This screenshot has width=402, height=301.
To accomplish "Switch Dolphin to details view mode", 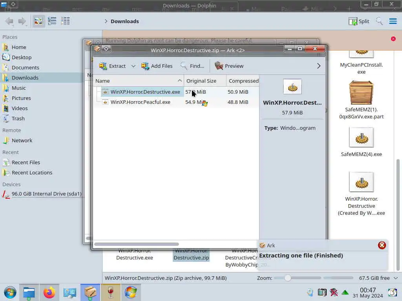I will point(66,21).
